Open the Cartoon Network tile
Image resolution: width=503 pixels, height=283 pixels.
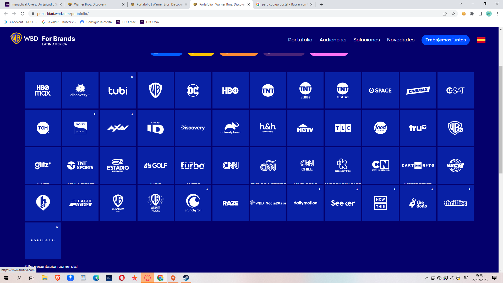[x=380, y=165]
